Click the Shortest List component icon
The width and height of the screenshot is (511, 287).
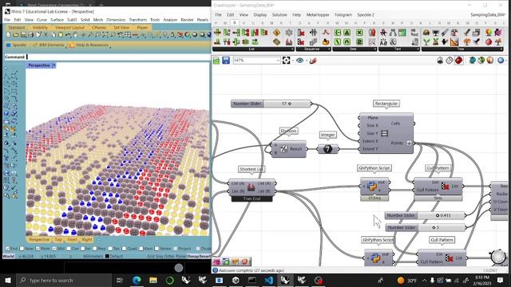251,187
